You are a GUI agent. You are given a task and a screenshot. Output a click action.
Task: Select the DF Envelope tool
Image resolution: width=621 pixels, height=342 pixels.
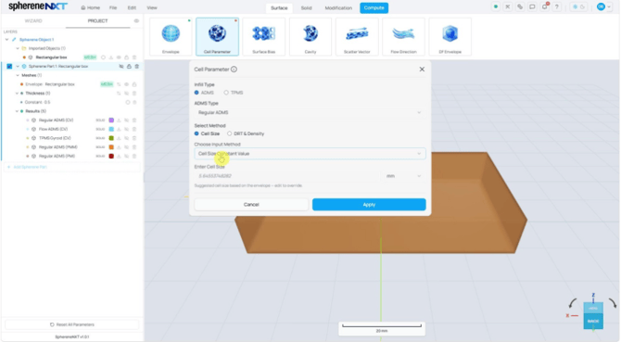pyautogui.click(x=450, y=36)
